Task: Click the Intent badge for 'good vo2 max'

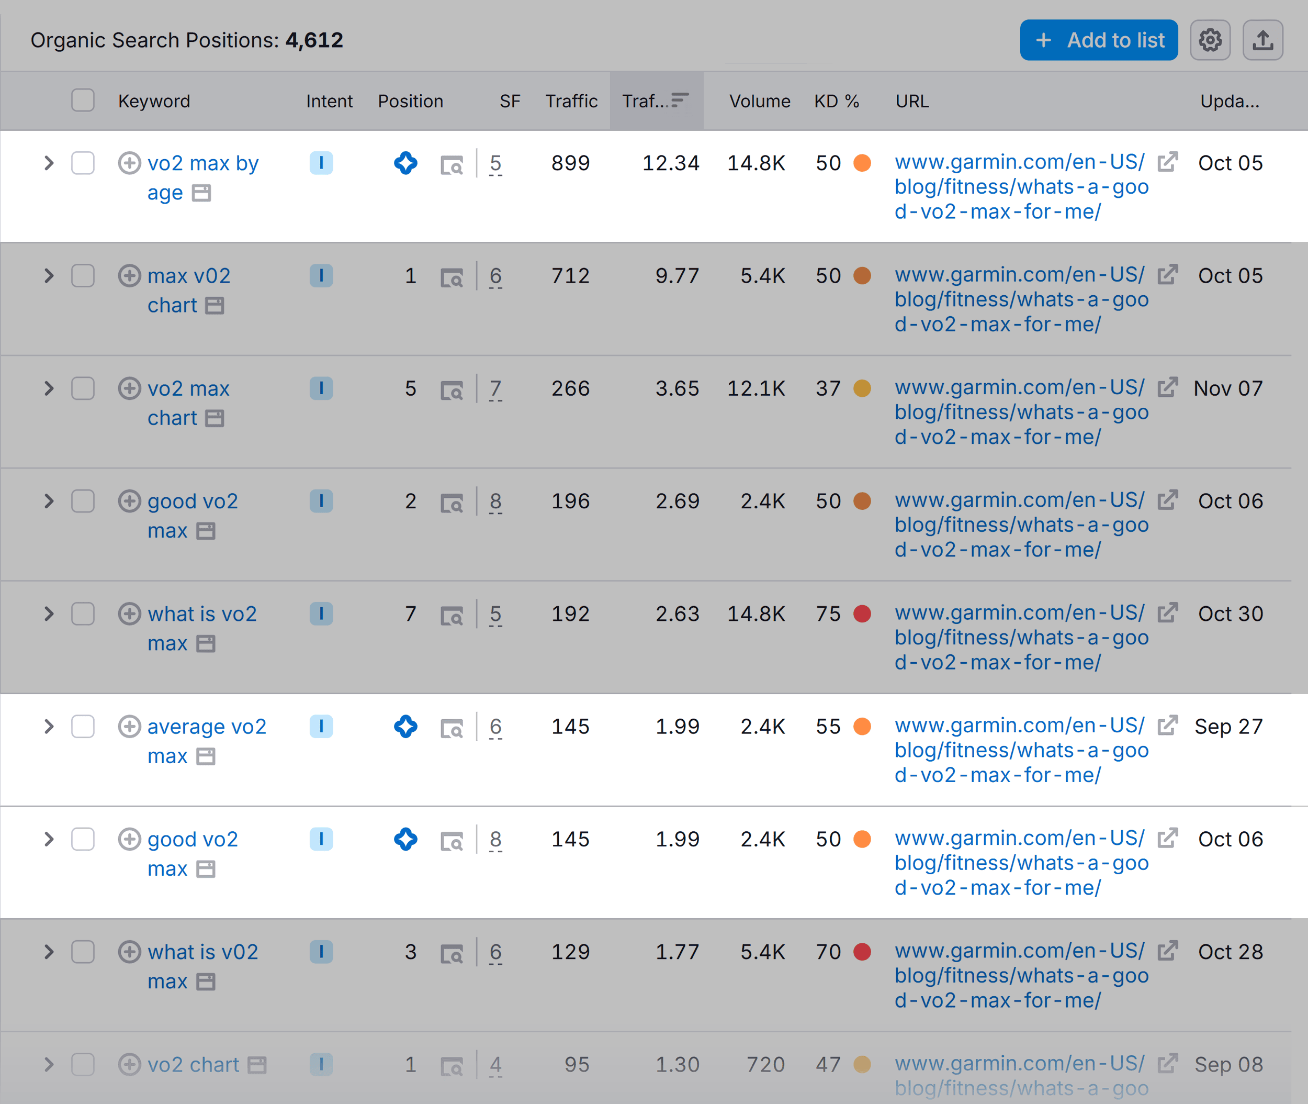Action: 322,500
